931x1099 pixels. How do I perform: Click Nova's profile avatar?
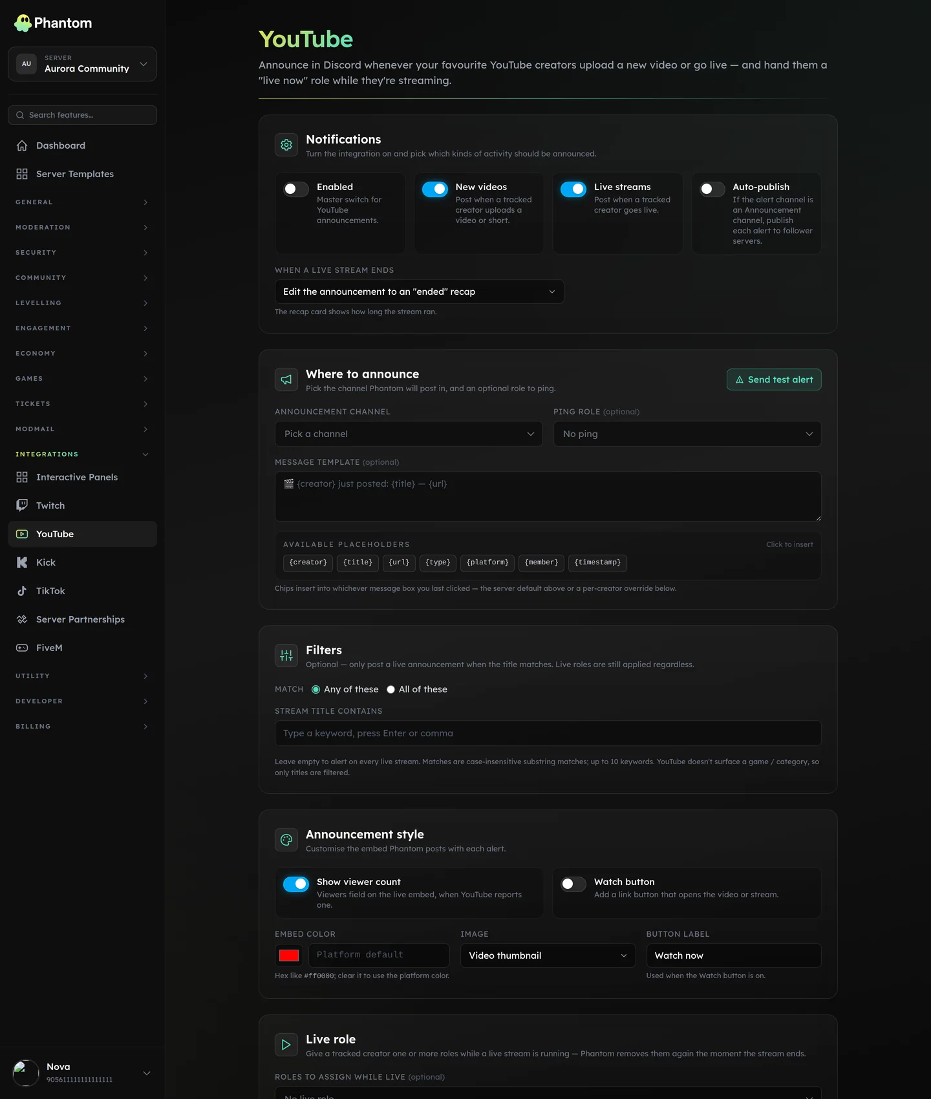click(x=26, y=1073)
